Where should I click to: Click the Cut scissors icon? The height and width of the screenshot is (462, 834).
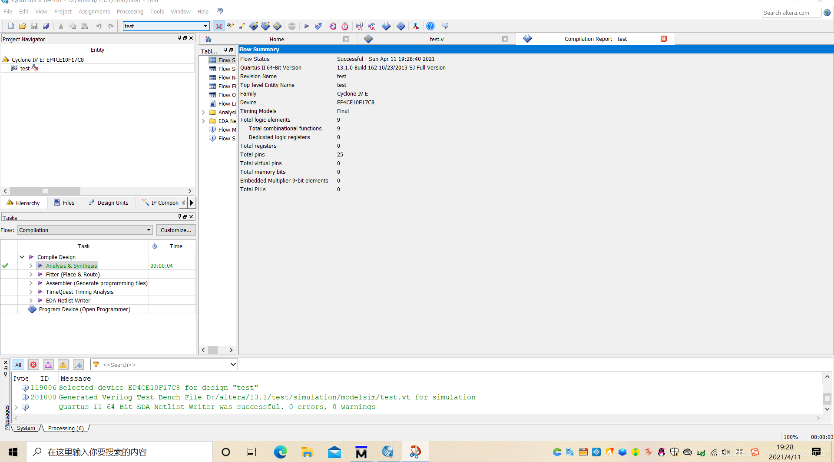(x=61, y=26)
